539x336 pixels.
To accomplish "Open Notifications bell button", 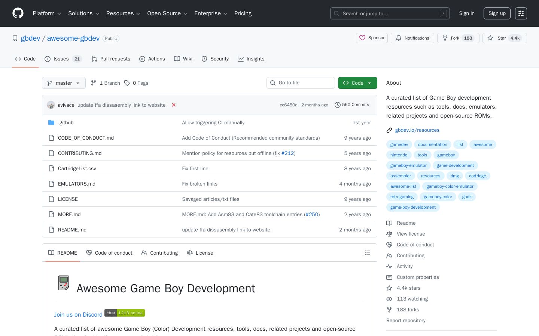I will point(412,38).
